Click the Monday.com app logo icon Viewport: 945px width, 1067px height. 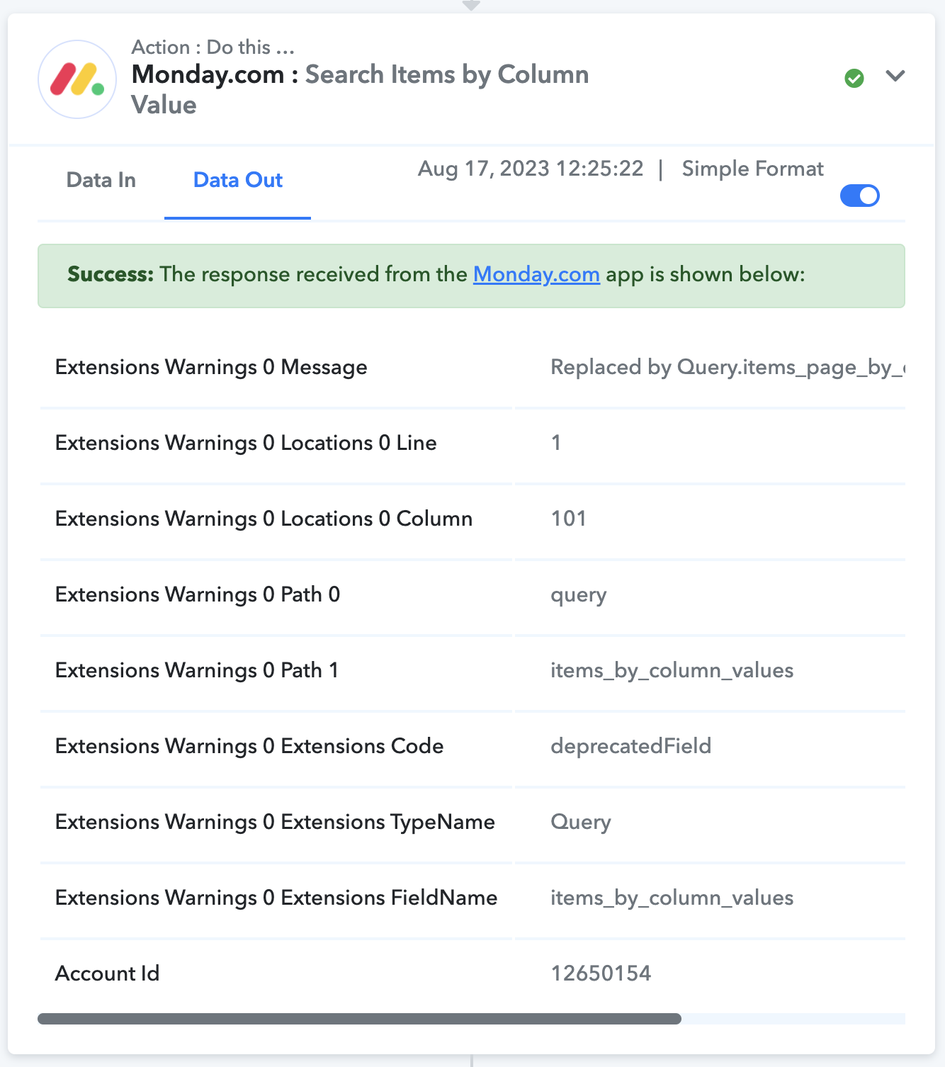[77, 79]
